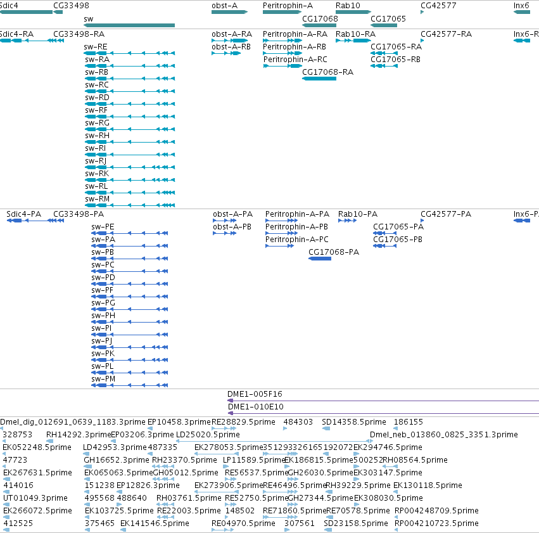Select protein sw-PM
539x533 pixels.
[130, 385]
